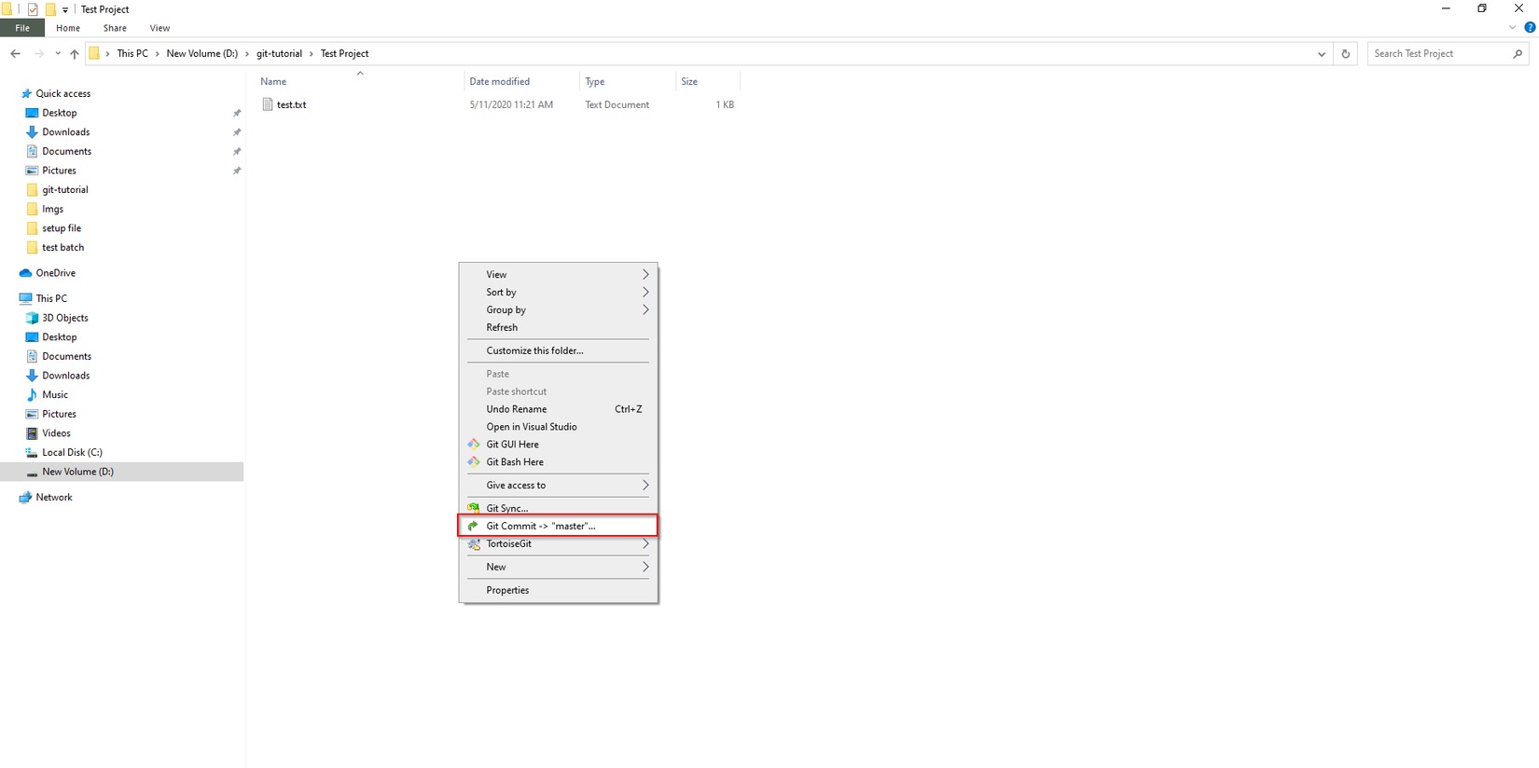Viewport: 1539px width, 768px height.
Task: Click the Git GUI Here icon
Action: coord(473,445)
